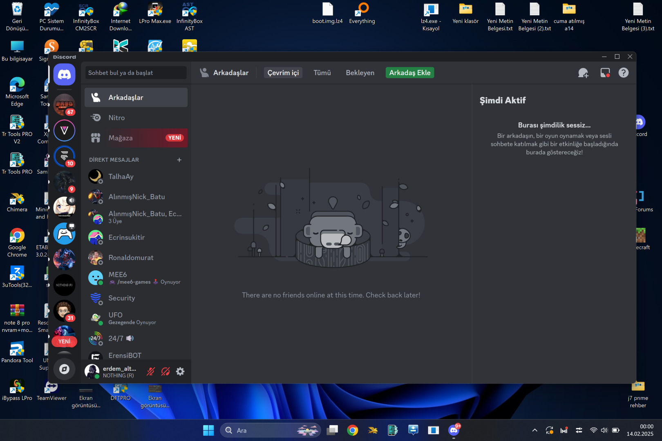This screenshot has width=662, height=441.
Task: Open user settings gear icon
Action: (180, 371)
